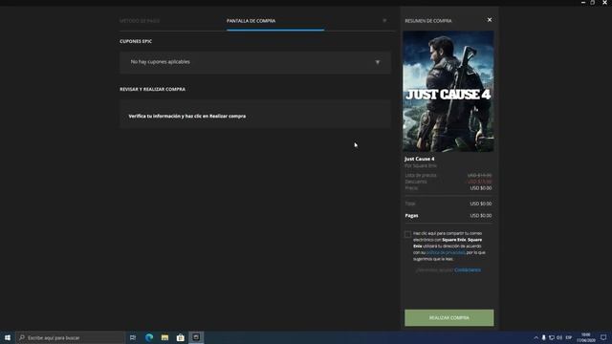Tick the share email with Square Enix checkbox

pyautogui.click(x=408, y=234)
